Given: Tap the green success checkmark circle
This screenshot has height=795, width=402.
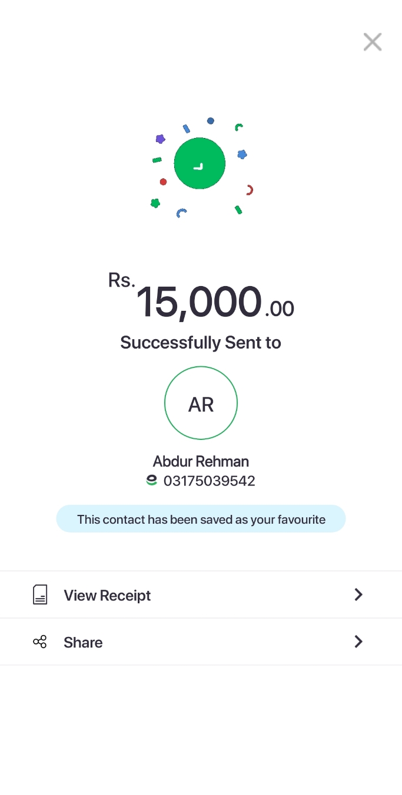Looking at the screenshot, I should tap(200, 164).
